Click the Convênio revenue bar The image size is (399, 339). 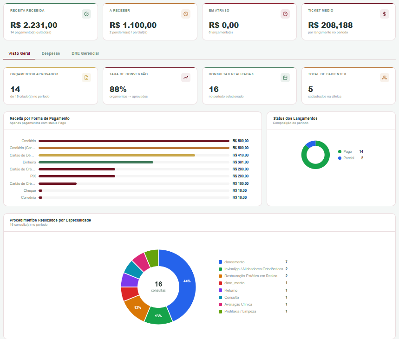(40, 198)
